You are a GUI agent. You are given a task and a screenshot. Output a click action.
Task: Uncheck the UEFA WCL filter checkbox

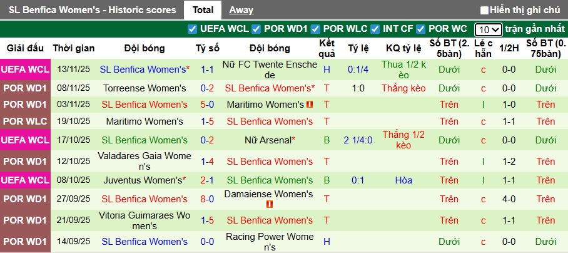click(192, 29)
